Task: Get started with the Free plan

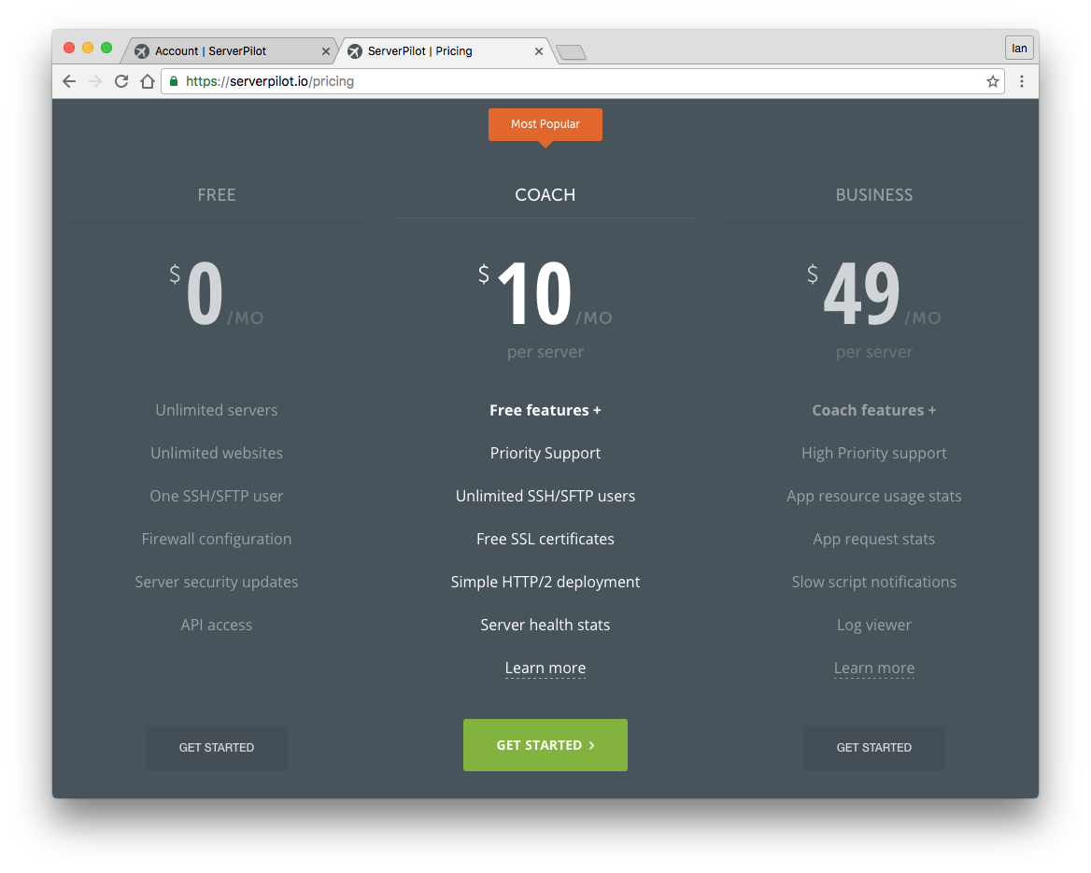Action: 217,748
